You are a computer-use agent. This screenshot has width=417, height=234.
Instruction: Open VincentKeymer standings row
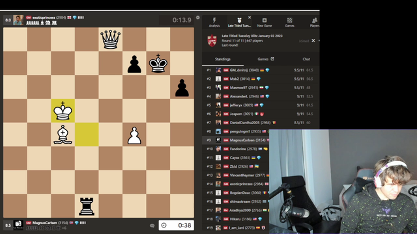tap(236, 175)
